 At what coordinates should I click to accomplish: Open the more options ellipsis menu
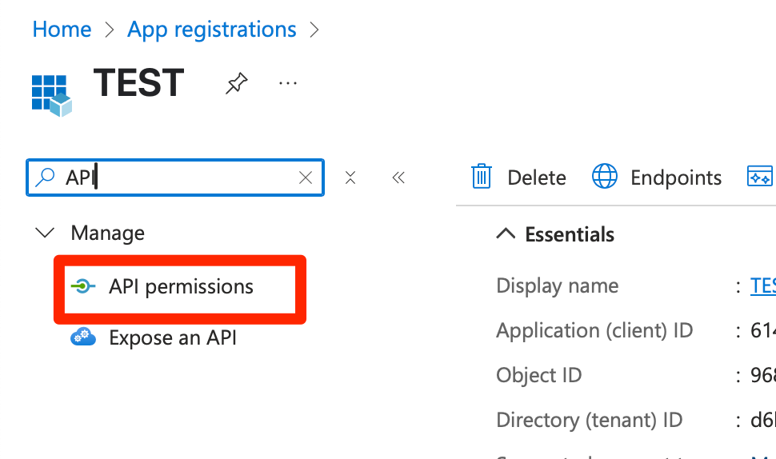[288, 83]
